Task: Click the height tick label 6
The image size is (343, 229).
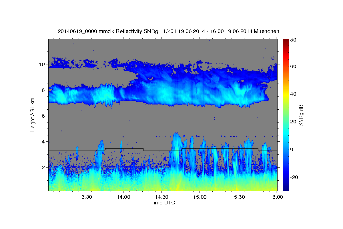Action: 44,116
